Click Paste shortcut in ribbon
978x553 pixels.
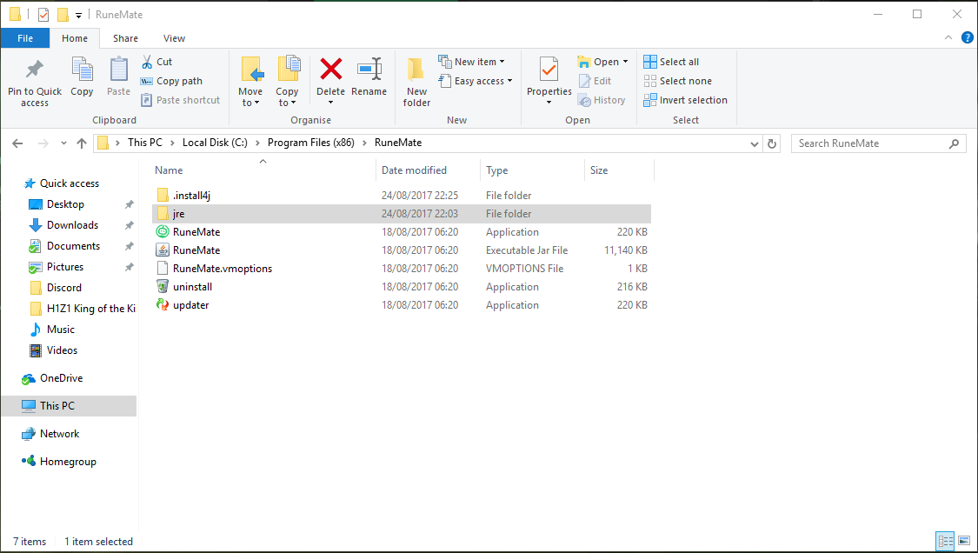[180, 100]
